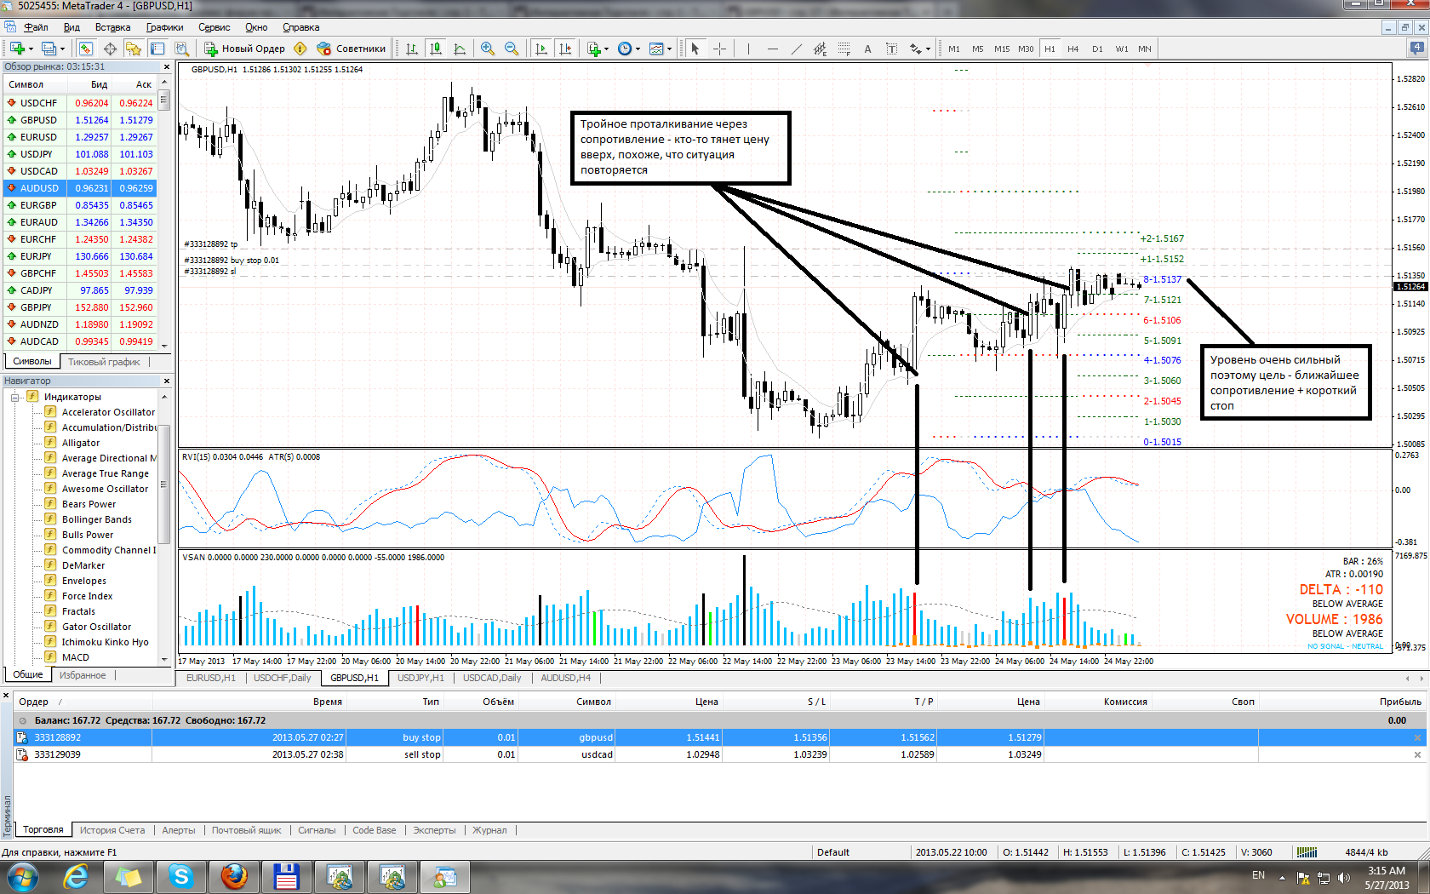Zoom in on the chart
Screen dimensions: 1430x894
[488, 49]
